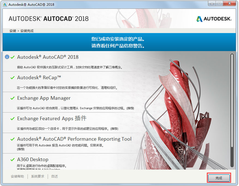The width and height of the screenshot is (239, 186).
Task: Click the Autodesk logo in the top-right corner
Action: (x=214, y=19)
